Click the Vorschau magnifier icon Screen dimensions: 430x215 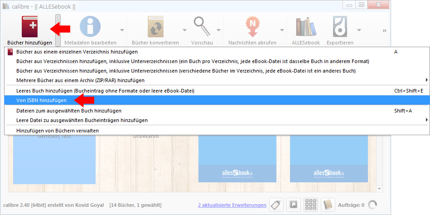click(x=202, y=27)
